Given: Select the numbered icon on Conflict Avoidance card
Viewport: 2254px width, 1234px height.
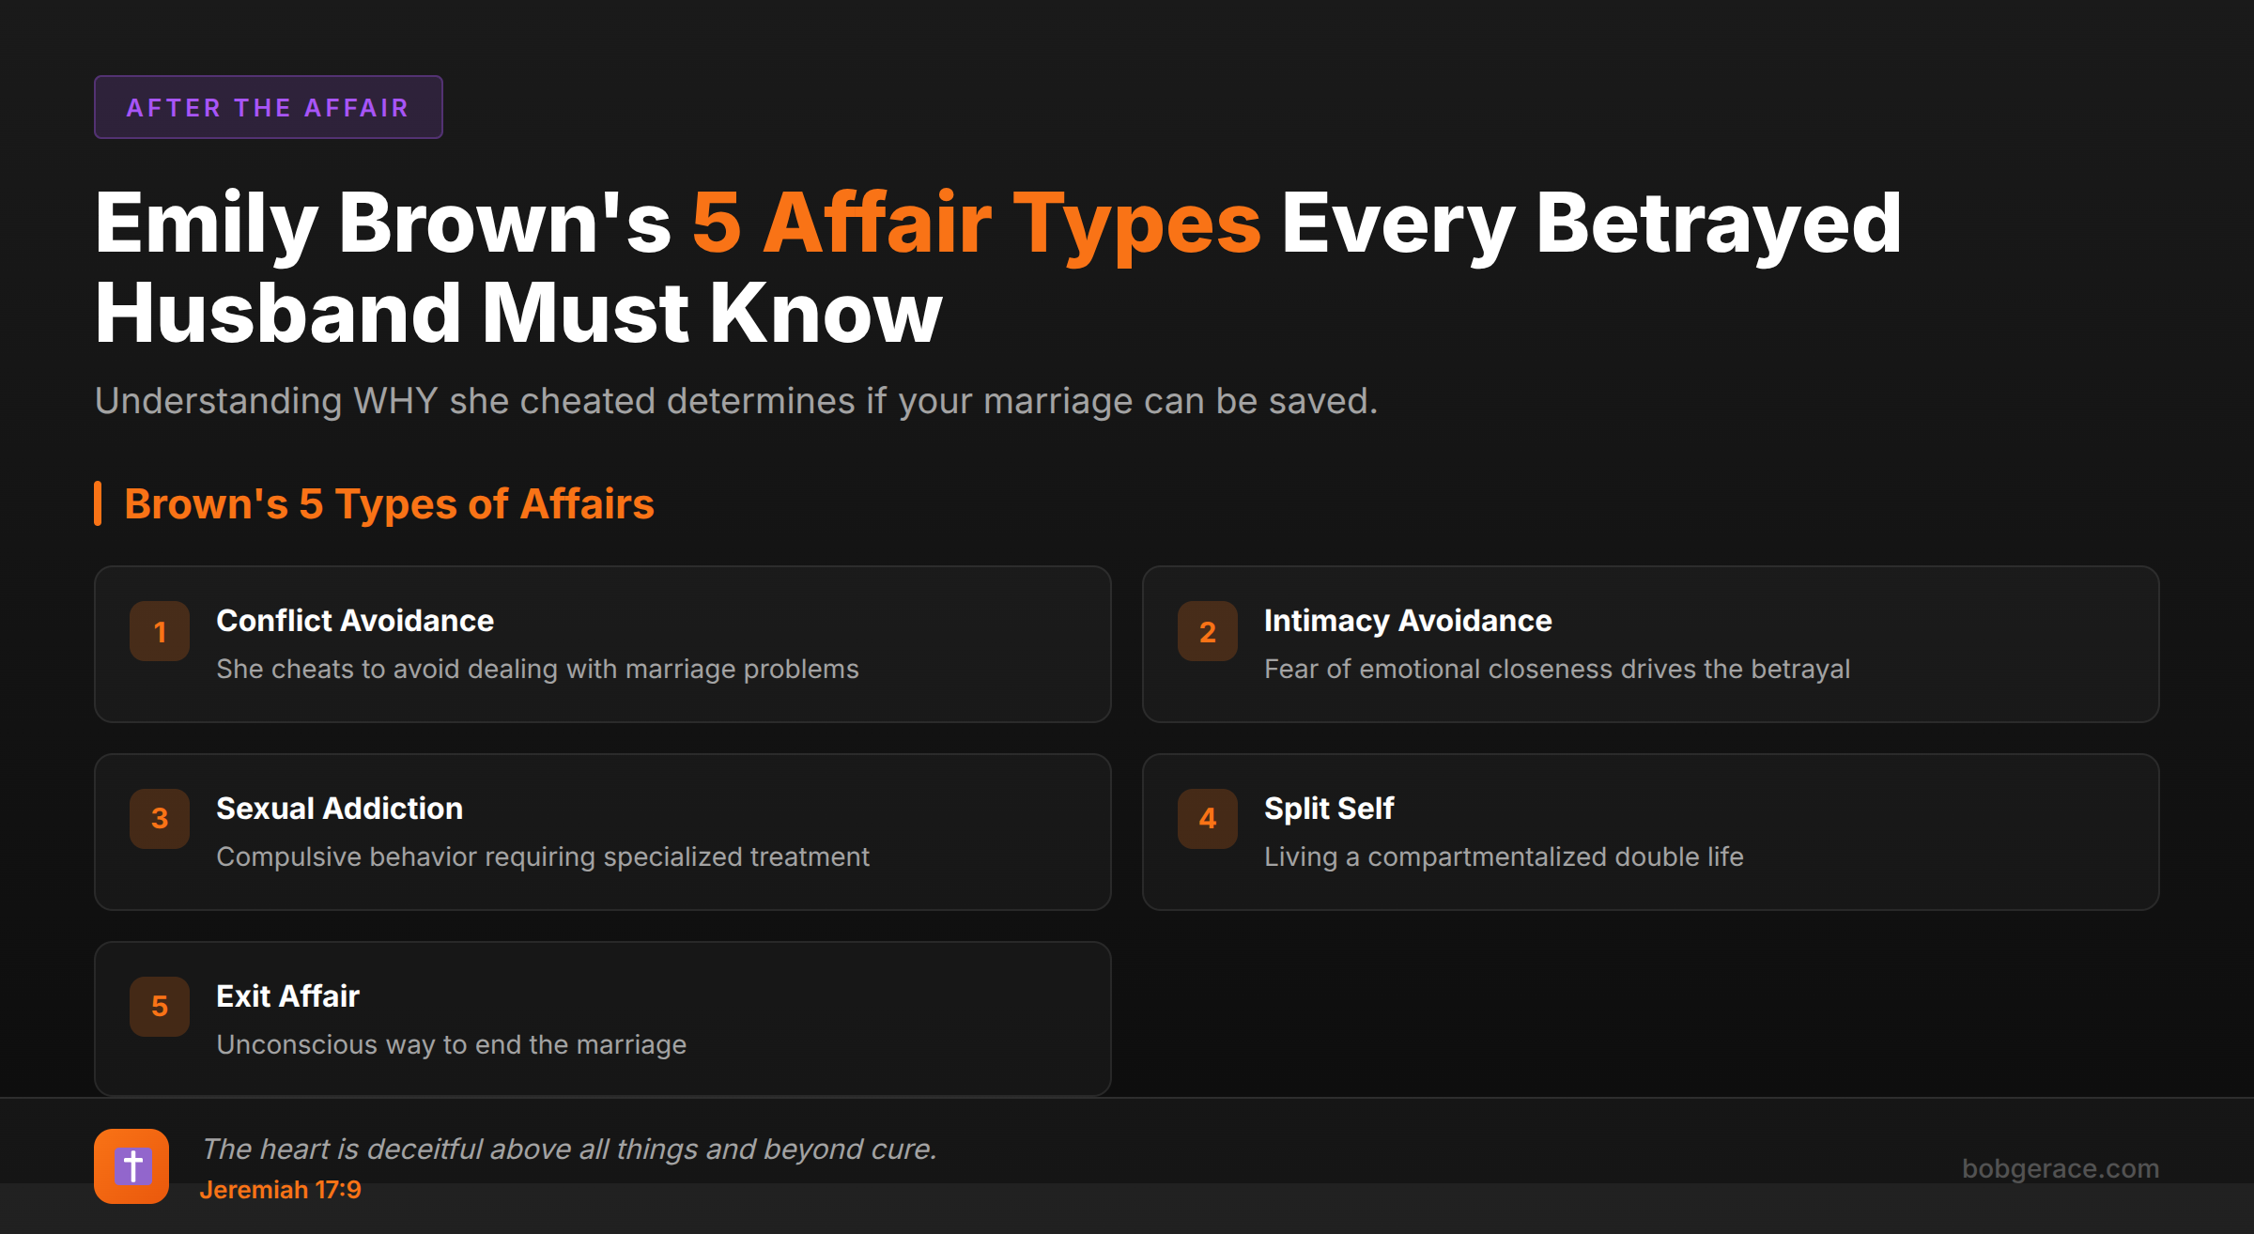Looking at the screenshot, I should pos(159,631).
